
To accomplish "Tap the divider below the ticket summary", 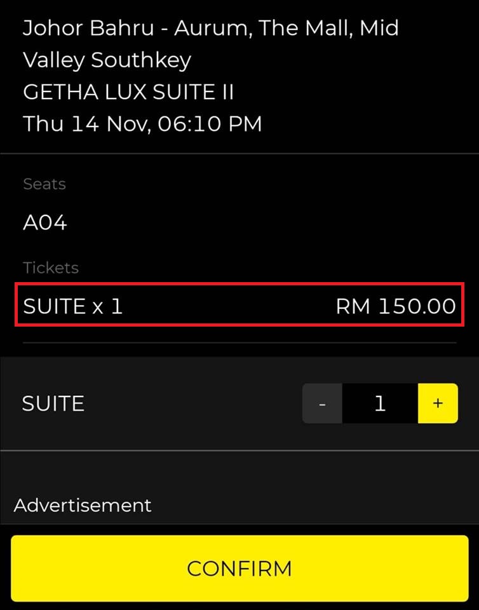I will [x=239, y=343].
